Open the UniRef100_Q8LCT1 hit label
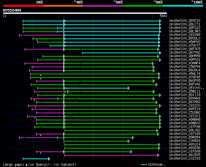206x167 pixels. coord(185,24)
